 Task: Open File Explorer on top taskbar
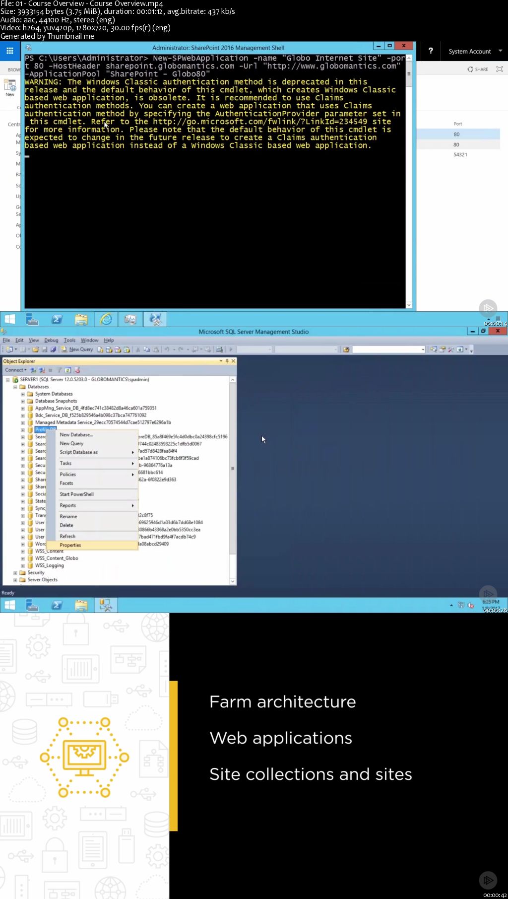click(81, 319)
